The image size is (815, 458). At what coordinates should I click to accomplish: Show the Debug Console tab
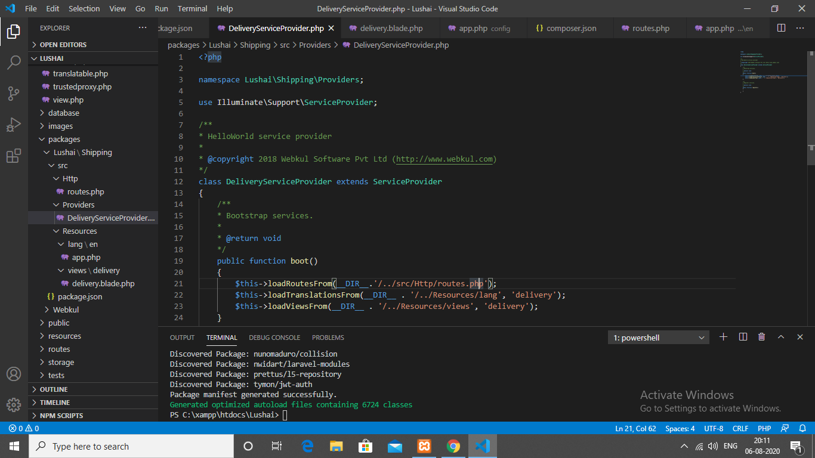coord(274,338)
